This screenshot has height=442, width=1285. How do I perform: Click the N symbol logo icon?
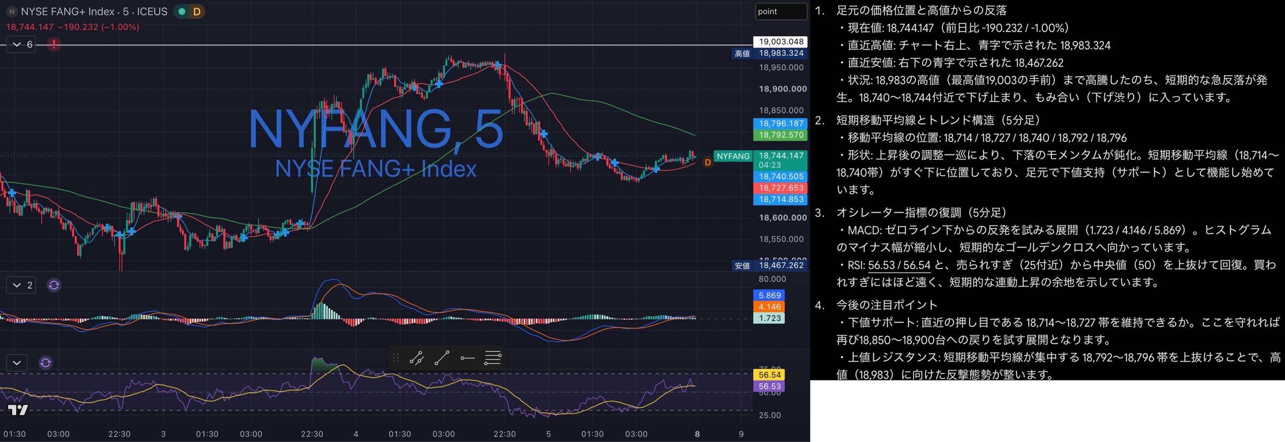click(x=12, y=11)
